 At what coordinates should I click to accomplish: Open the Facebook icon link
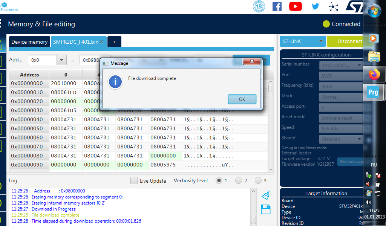277,6
